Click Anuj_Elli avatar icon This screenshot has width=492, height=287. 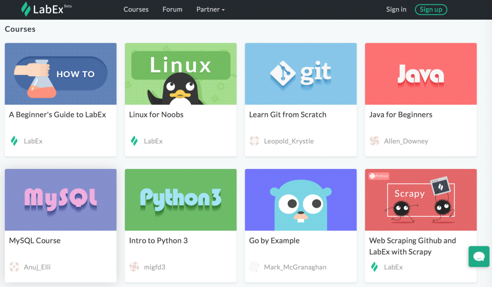coord(14,267)
